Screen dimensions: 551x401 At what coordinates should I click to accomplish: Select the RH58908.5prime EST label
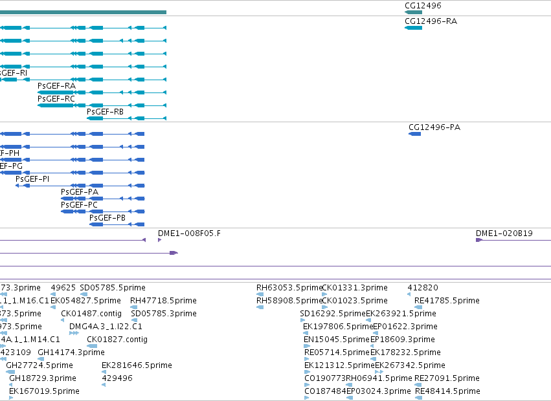tap(289, 301)
